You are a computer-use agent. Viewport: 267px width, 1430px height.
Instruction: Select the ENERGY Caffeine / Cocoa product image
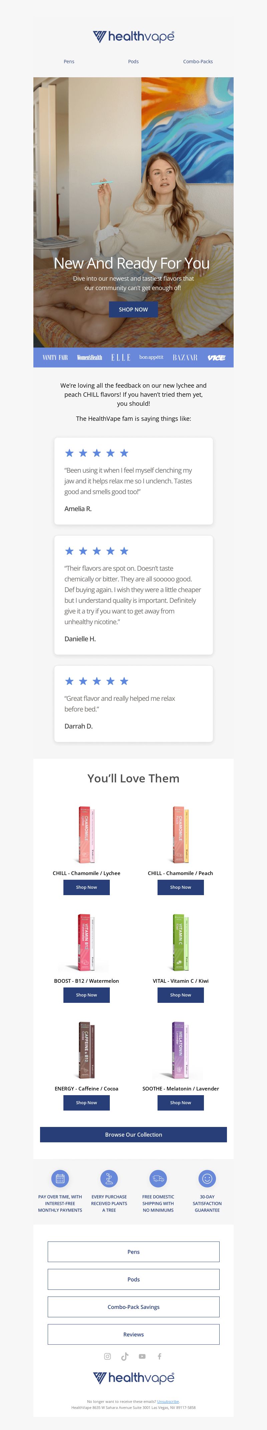tap(86, 1050)
